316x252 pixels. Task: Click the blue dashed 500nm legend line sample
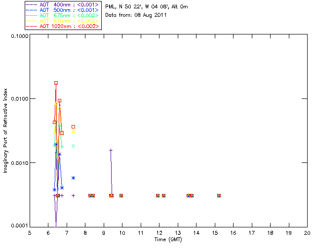31,10
